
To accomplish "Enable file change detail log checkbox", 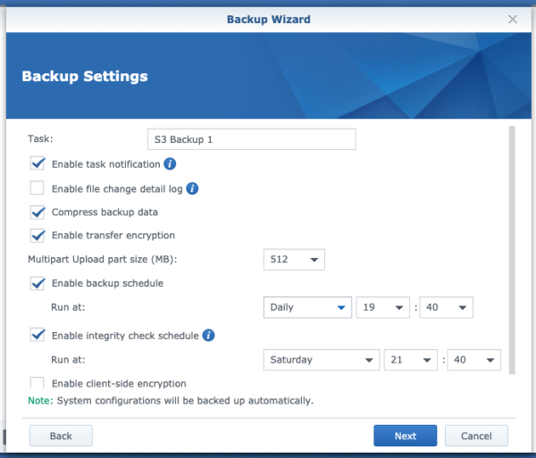I will pos(38,187).
